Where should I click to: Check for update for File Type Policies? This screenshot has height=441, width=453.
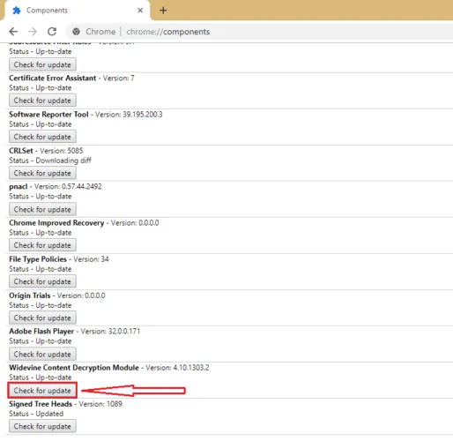pyautogui.click(x=42, y=281)
